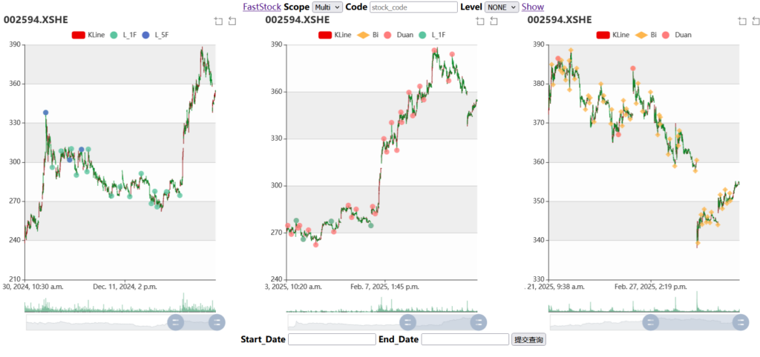Click the zoom reset icon on left chart
This screenshot has width=760, height=357.
[232, 21]
